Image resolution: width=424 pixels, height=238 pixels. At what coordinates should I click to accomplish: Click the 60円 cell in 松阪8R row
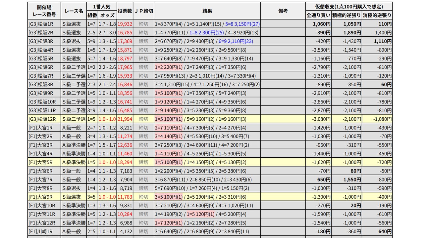pyautogui.click(x=377, y=84)
